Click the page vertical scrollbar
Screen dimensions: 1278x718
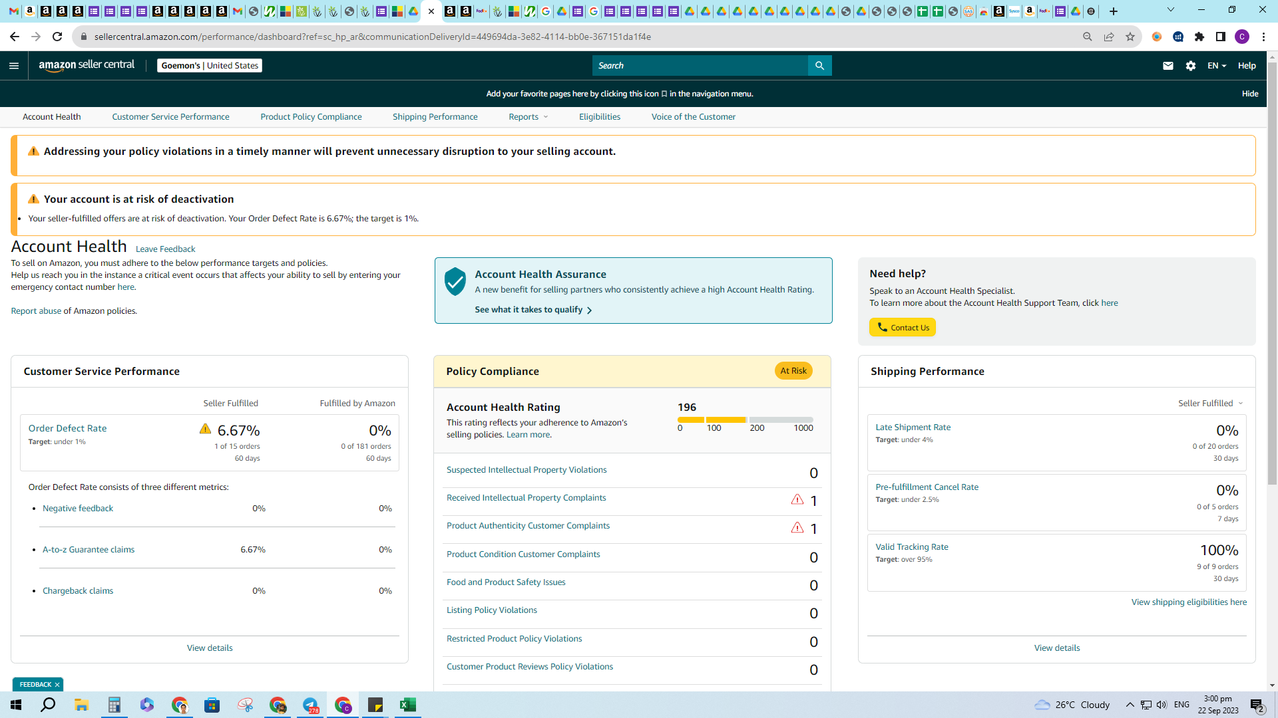tap(1271, 273)
